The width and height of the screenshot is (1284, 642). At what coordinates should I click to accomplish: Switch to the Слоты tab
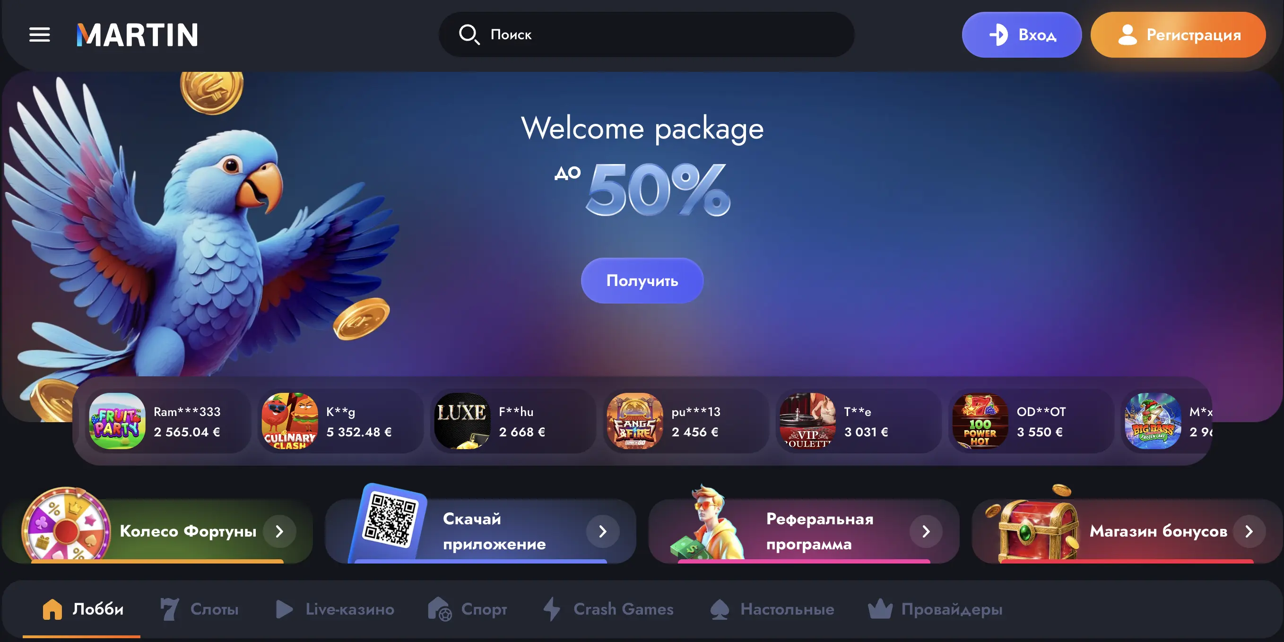[200, 609]
